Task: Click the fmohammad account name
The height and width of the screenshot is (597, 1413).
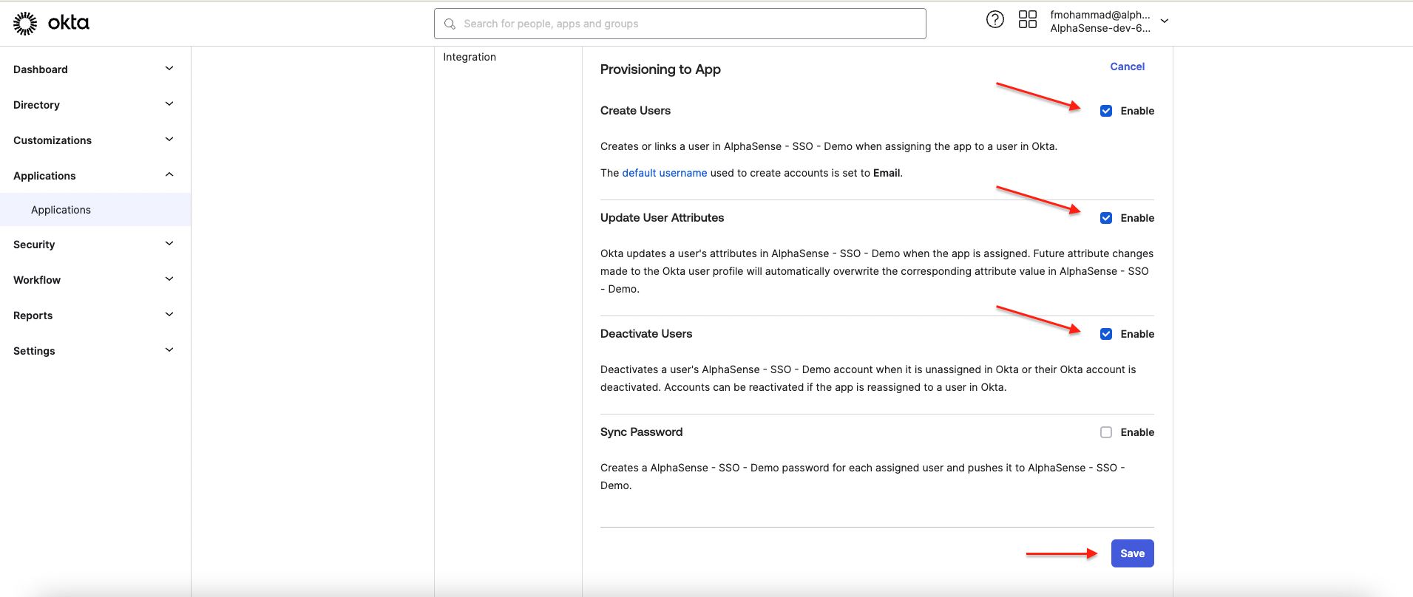Action: click(x=1100, y=15)
